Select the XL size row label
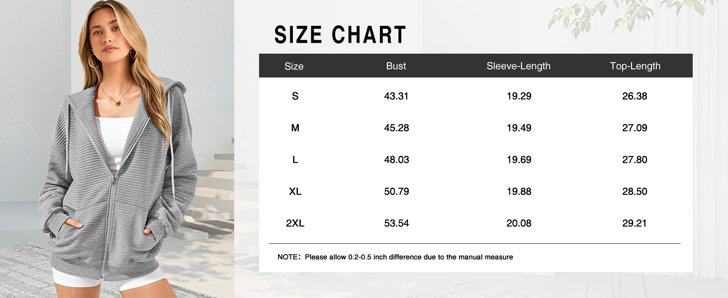The width and height of the screenshot is (728, 298). pos(295,192)
